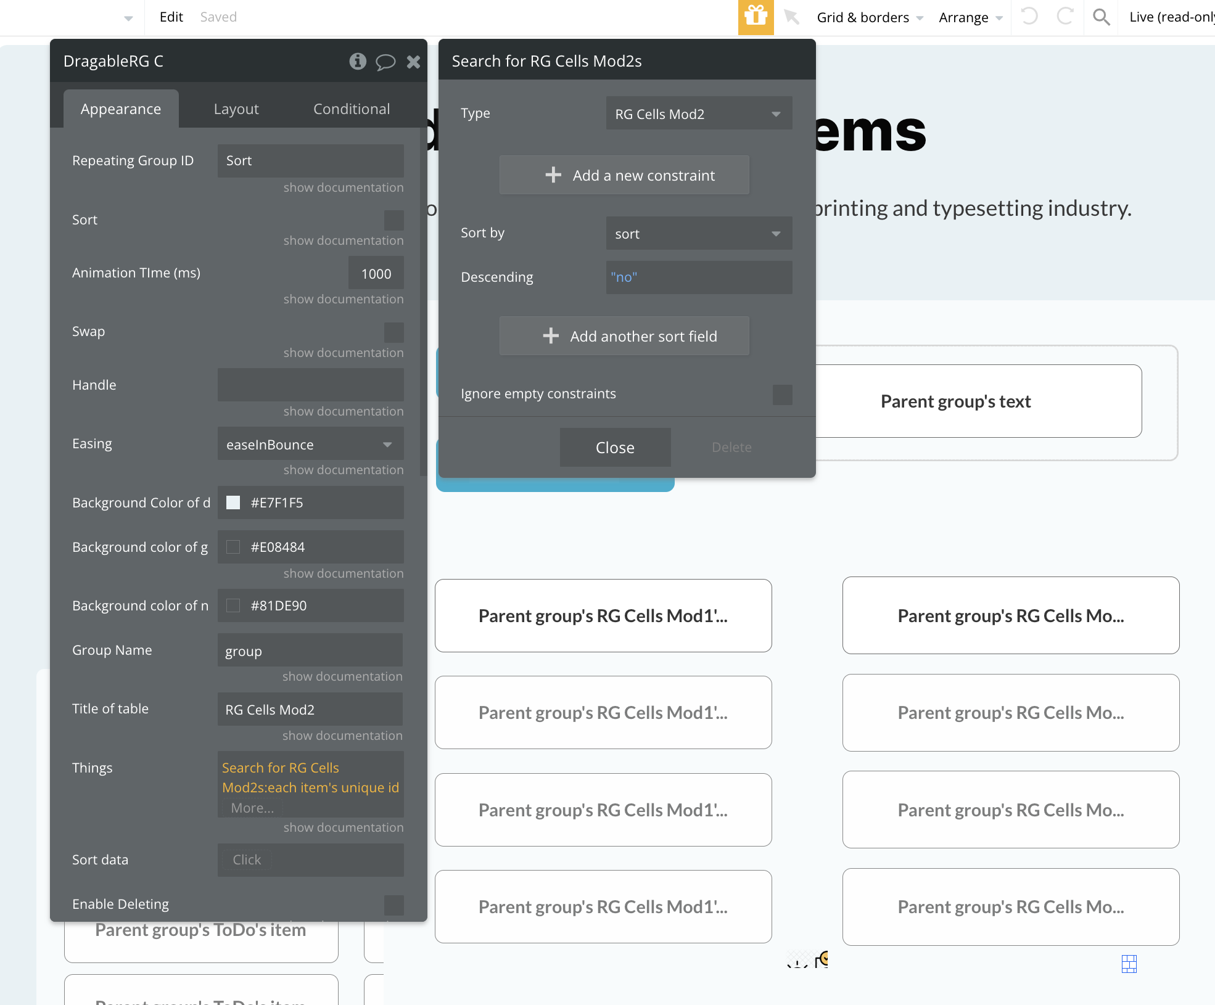
Task: Open the Things search expression
Action: pos(310,777)
